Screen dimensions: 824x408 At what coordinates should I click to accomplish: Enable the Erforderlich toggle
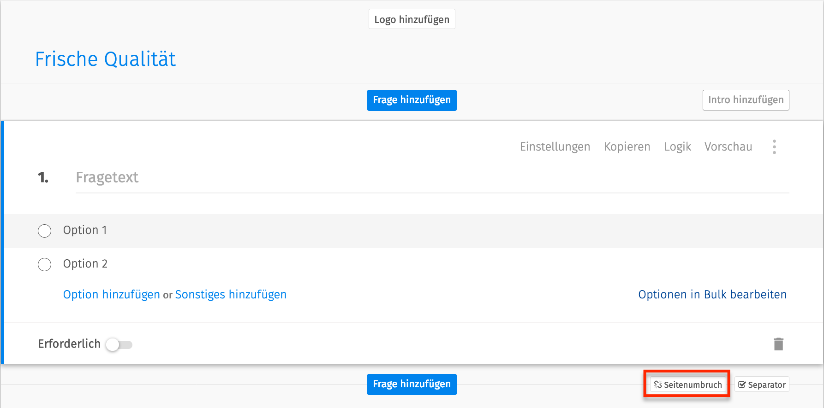pyautogui.click(x=119, y=344)
